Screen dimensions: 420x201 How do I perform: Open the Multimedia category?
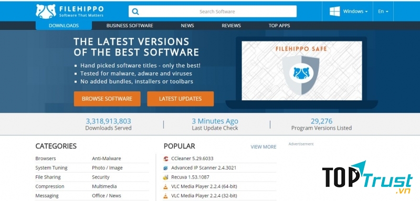(x=104, y=186)
